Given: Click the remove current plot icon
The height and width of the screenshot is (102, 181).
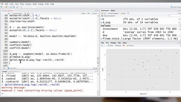Looking at the screenshot, I should pyautogui.click(x=124, y=46).
